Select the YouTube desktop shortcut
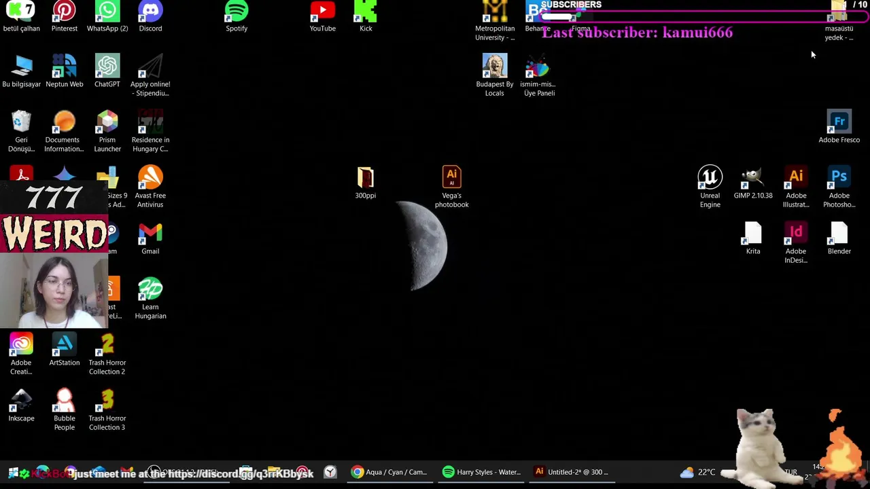Viewport: 870px width, 489px height. 323,16
